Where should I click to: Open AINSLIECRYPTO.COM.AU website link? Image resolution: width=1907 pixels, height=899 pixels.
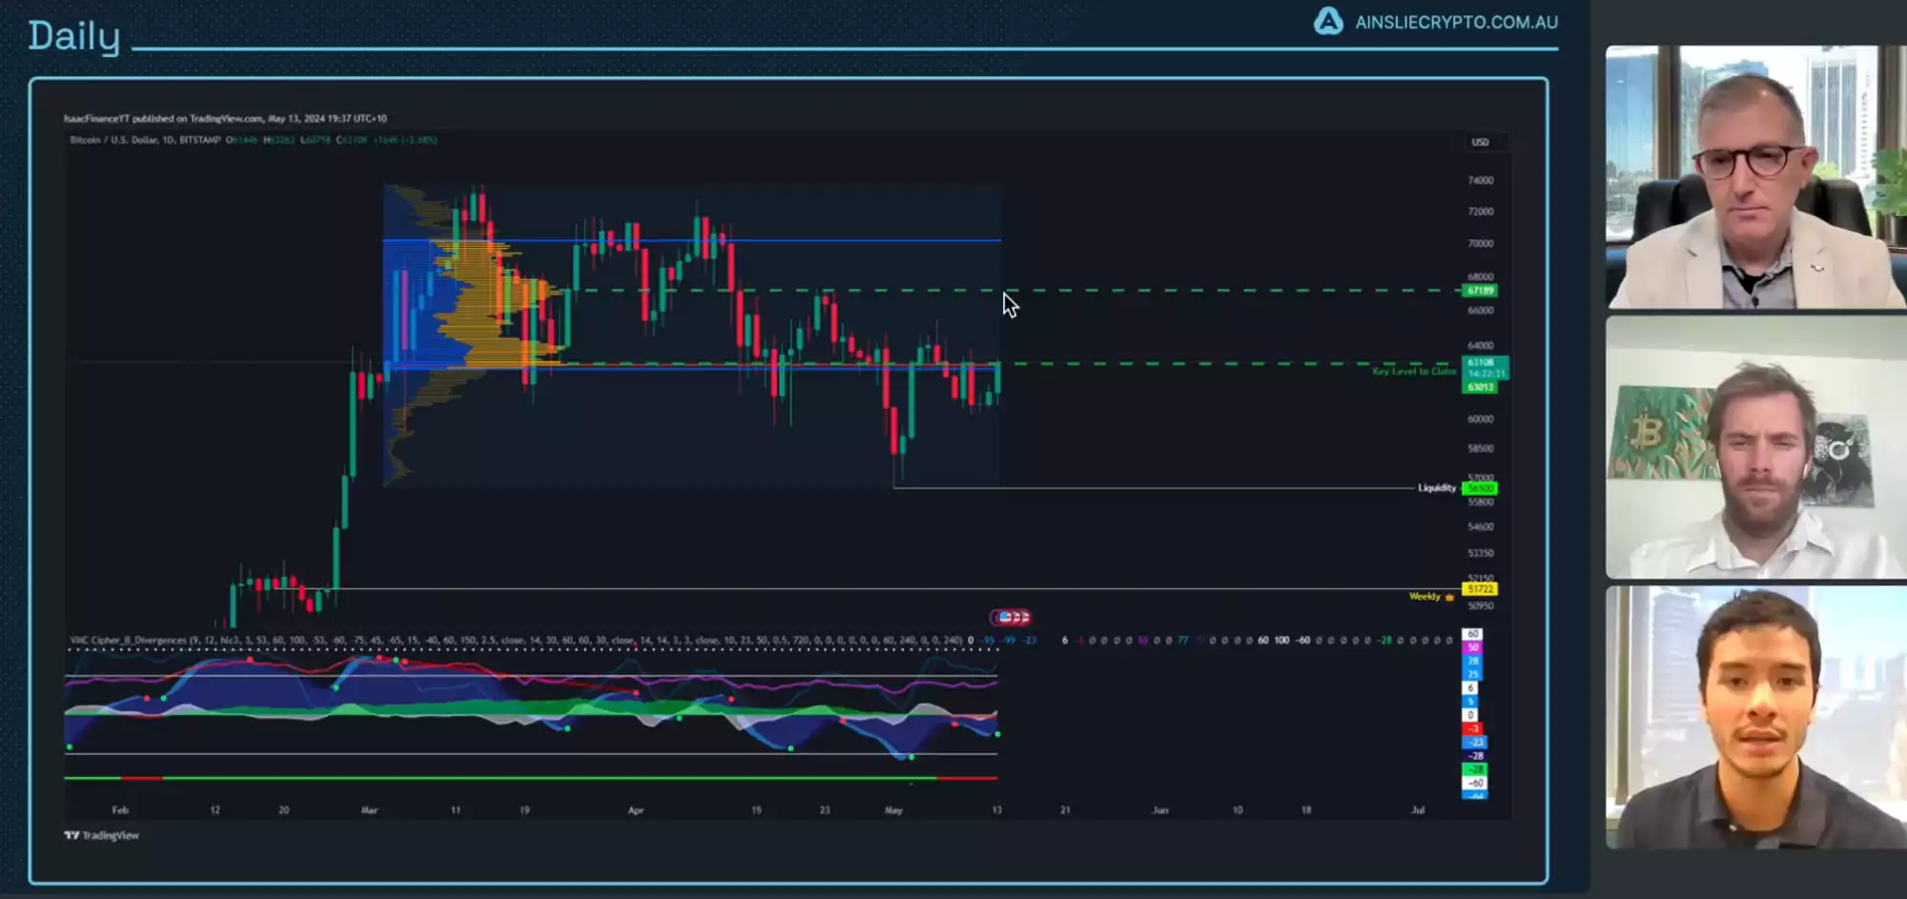[x=1456, y=22]
